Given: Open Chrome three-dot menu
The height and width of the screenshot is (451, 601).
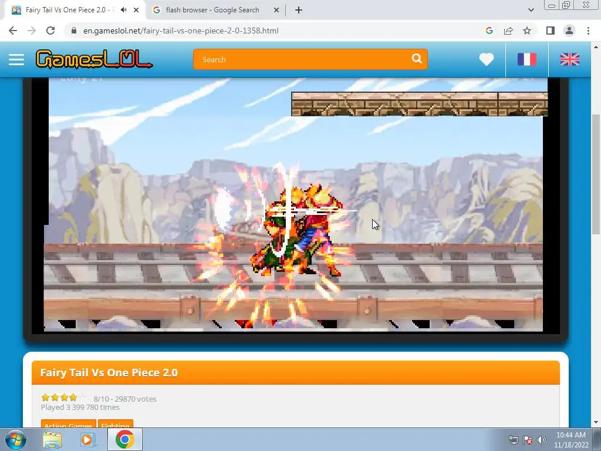Looking at the screenshot, I should [588, 31].
